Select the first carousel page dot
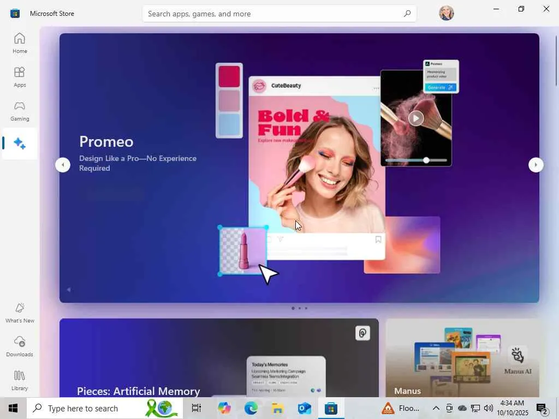This screenshot has height=419, width=559. click(x=293, y=308)
